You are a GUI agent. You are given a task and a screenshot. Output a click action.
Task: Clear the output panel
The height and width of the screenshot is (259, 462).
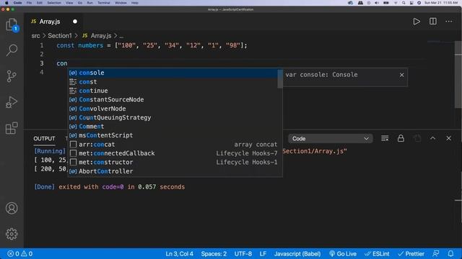(x=385, y=138)
